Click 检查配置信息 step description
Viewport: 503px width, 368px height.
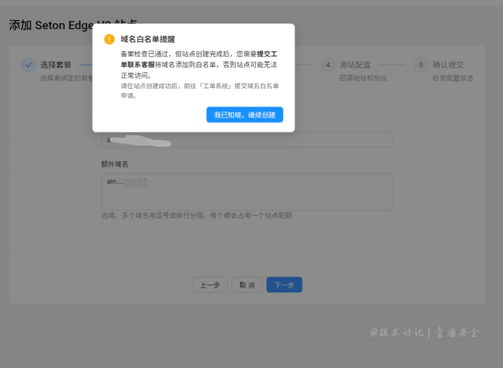point(453,78)
